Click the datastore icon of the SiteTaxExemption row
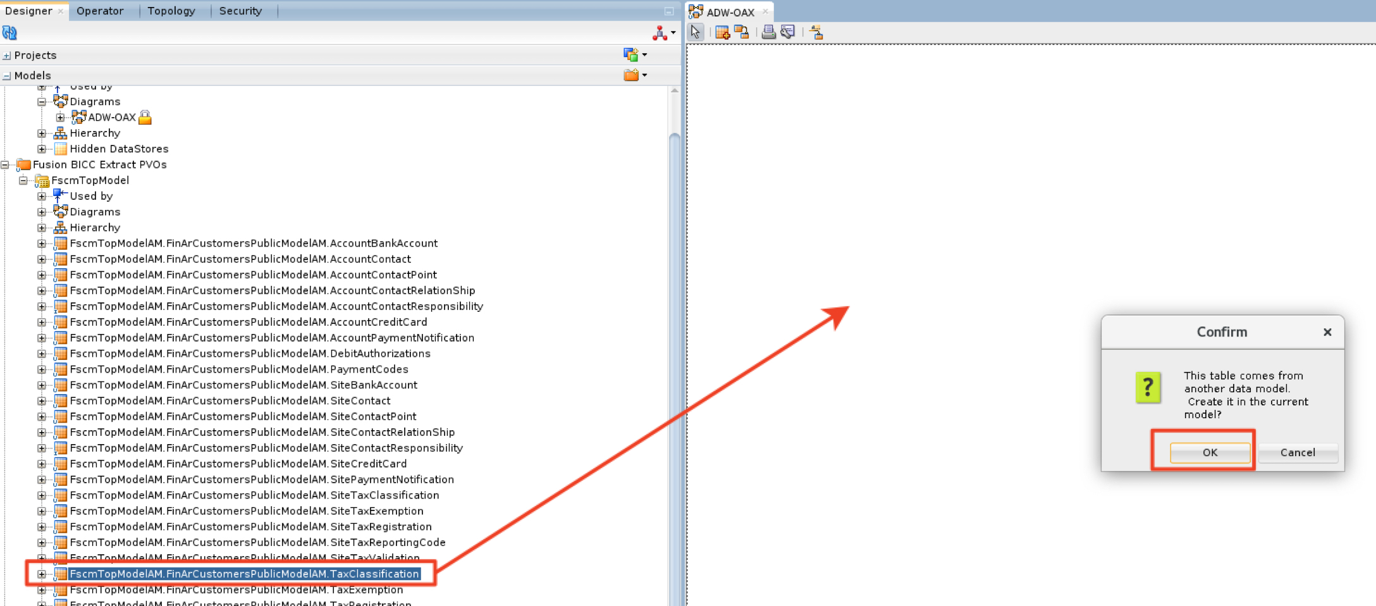The width and height of the screenshot is (1376, 606). click(61, 511)
